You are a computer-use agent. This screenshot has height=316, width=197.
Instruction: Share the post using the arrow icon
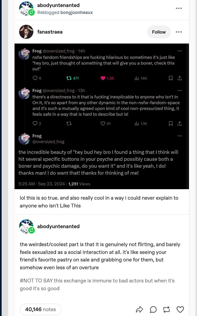tap(139, 310)
